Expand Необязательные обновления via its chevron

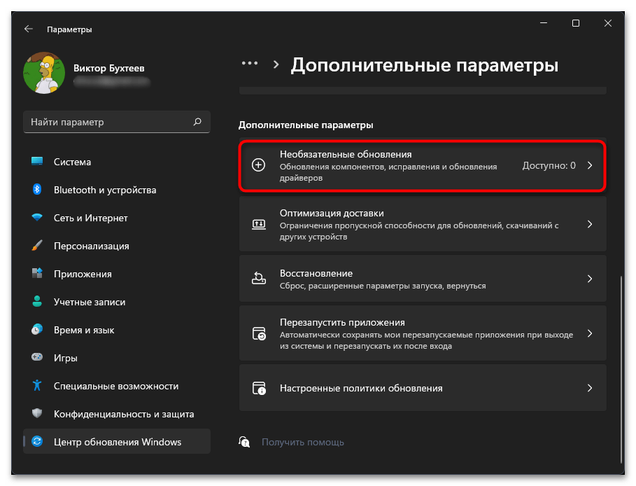point(590,165)
